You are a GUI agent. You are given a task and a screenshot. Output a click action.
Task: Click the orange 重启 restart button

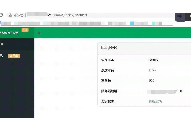coord(14,56)
